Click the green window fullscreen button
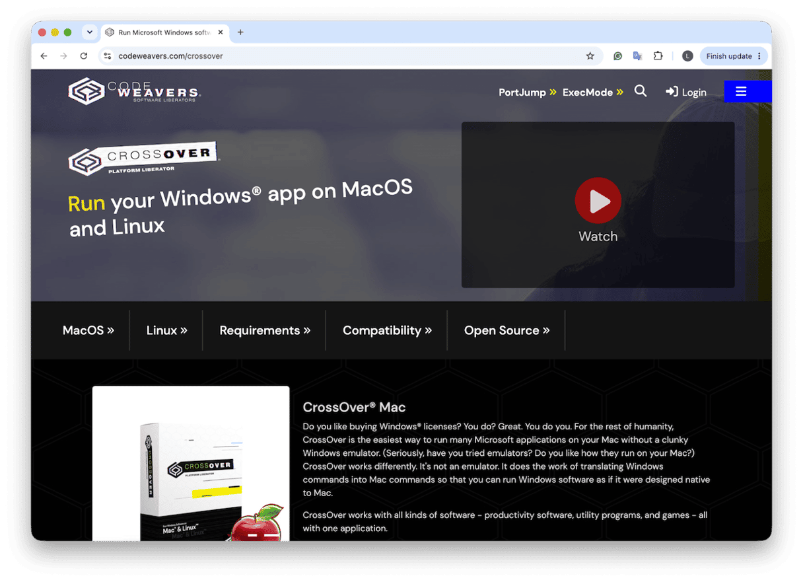 [x=68, y=32]
